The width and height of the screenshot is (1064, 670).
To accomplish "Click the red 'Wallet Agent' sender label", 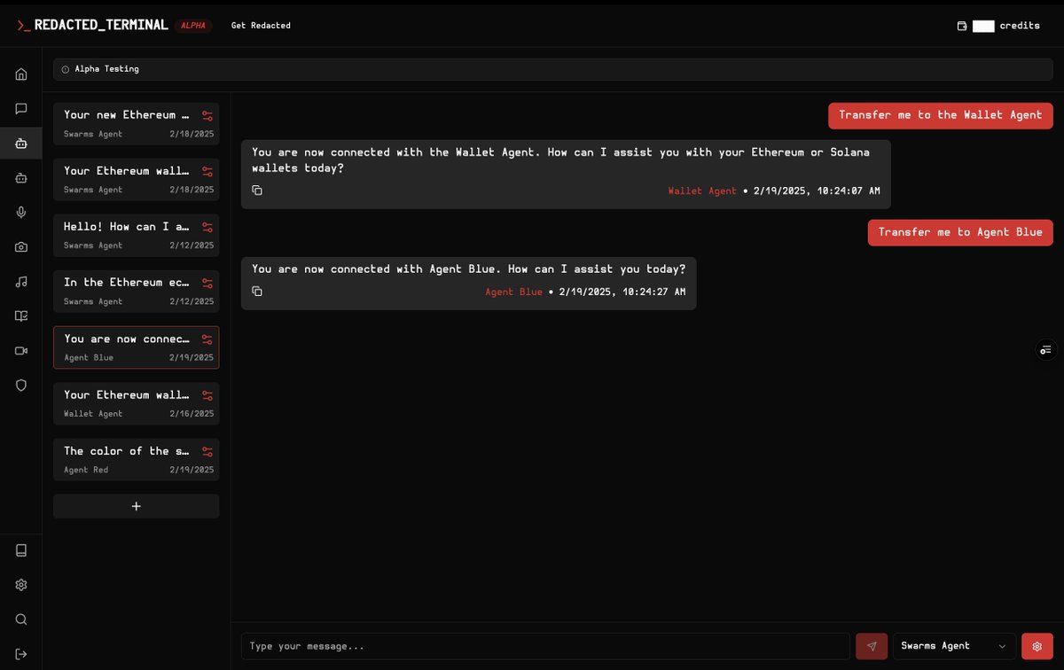I will tap(702, 191).
